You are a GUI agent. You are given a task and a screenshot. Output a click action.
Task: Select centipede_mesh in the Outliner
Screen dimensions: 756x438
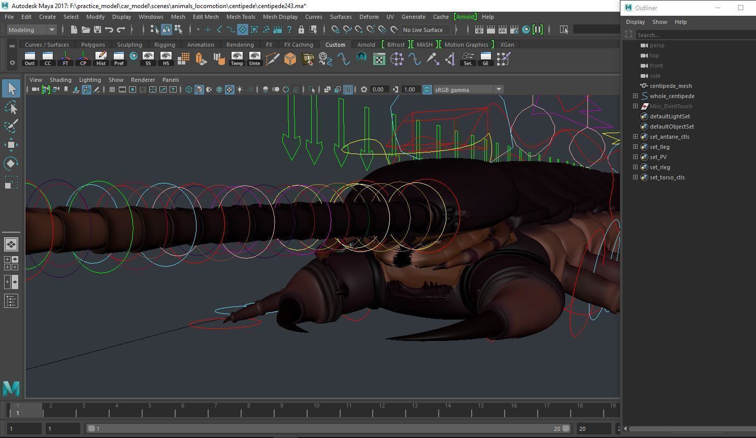pos(671,86)
